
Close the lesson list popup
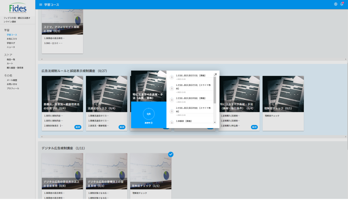click(216, 74)
